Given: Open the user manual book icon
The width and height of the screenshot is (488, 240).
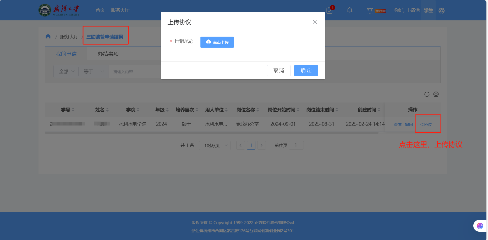Looking at the screenshot, I should [x=370, y=11].
